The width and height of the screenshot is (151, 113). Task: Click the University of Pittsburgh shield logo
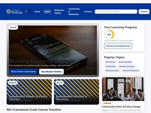tap(15, 12)
